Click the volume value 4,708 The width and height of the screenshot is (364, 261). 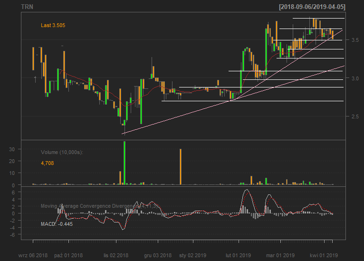48,163
